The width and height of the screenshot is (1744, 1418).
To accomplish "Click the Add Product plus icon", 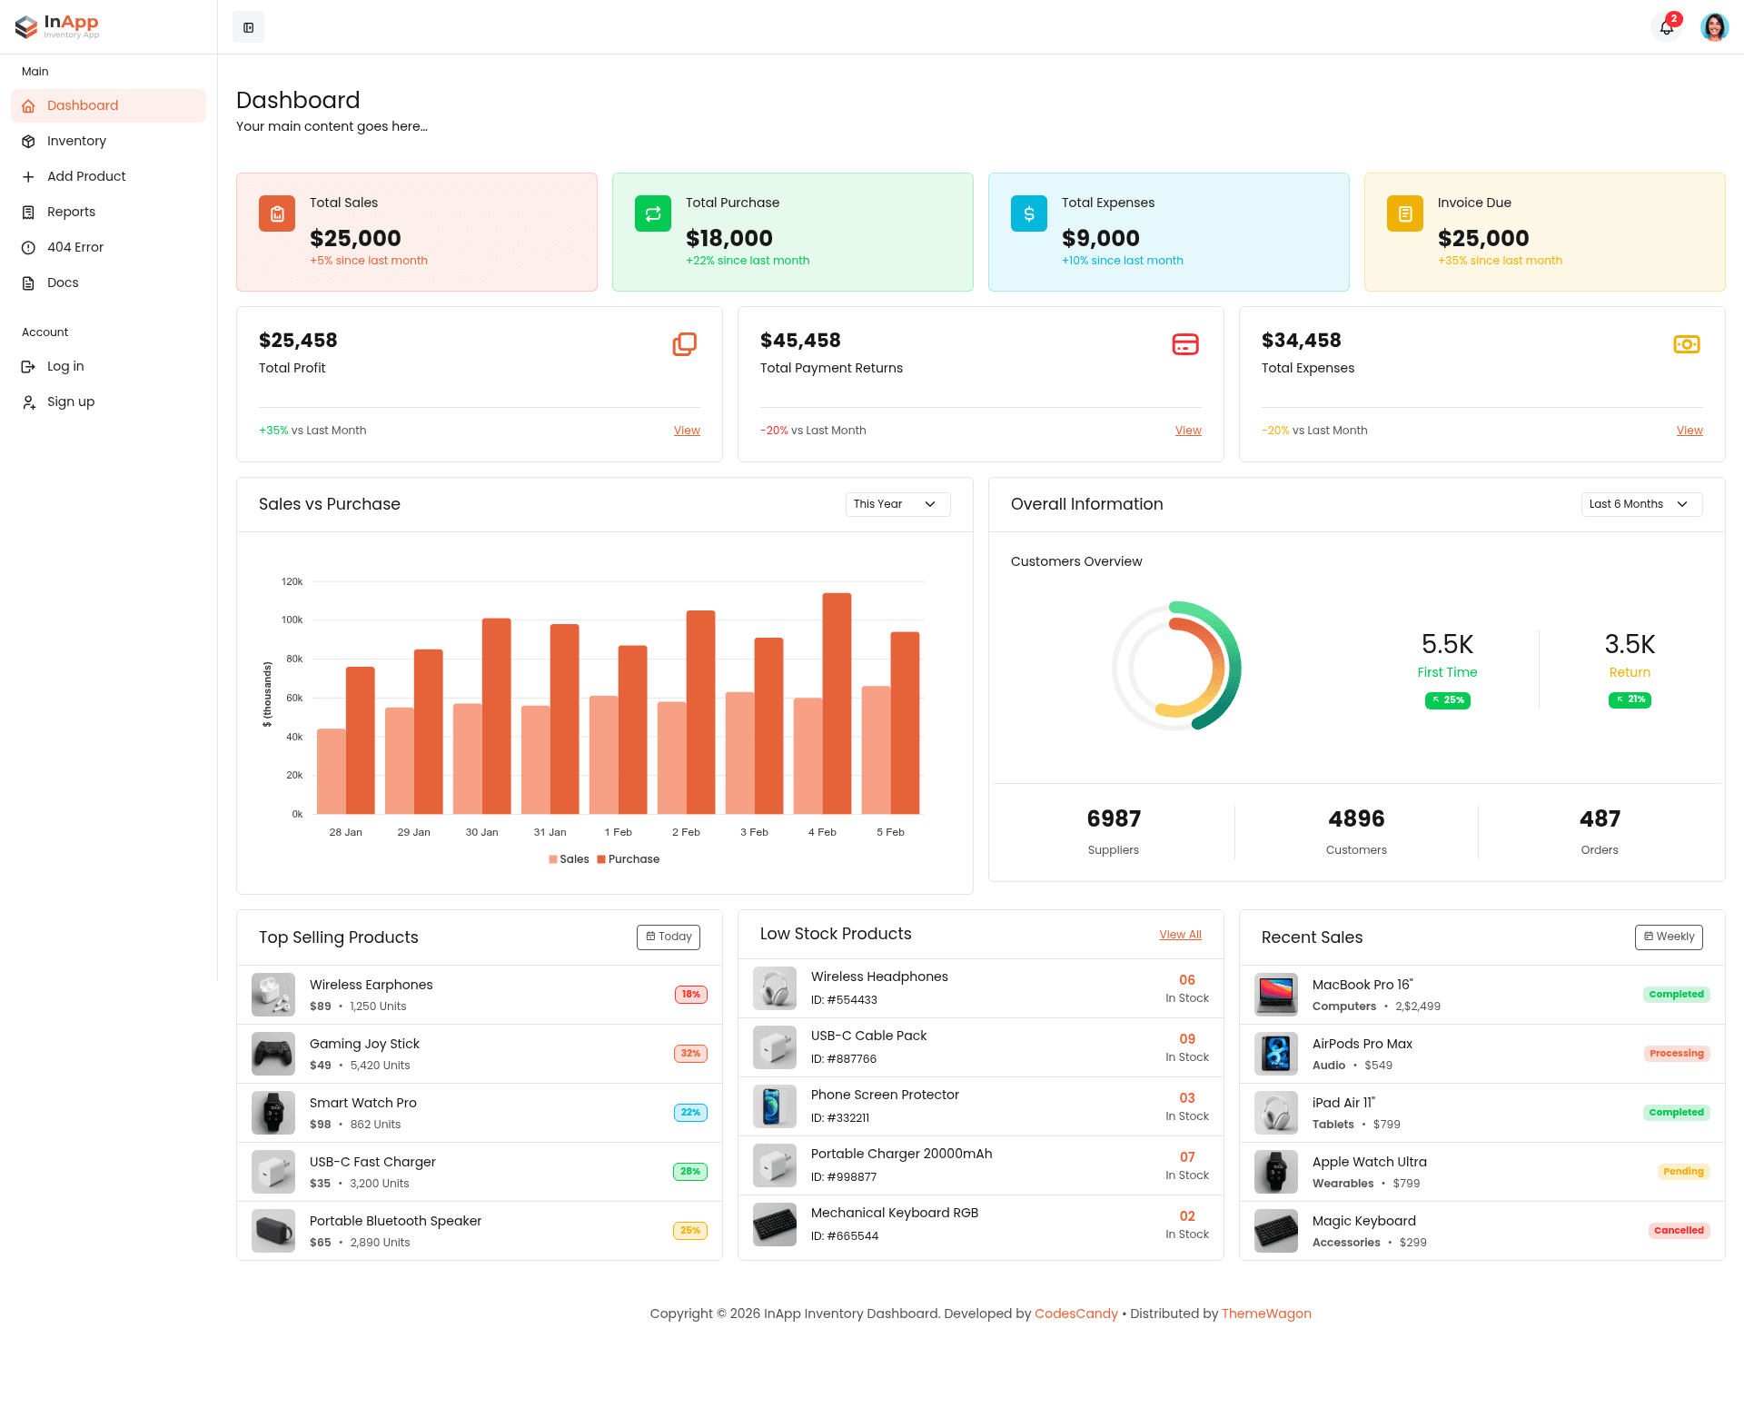I will [x=29, y=177].
